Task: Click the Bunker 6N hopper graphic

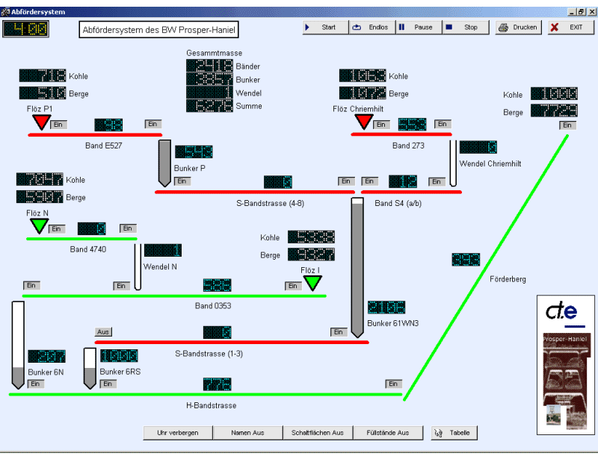Action: [18, 345]
